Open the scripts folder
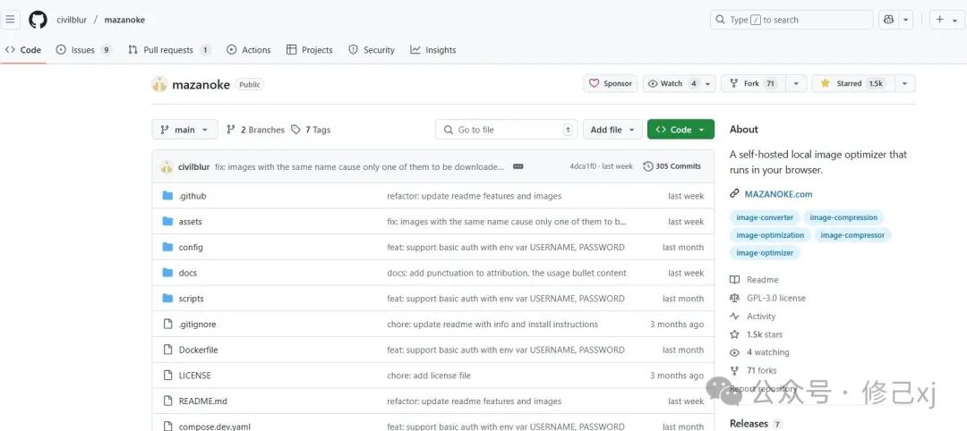 point(192,299)
